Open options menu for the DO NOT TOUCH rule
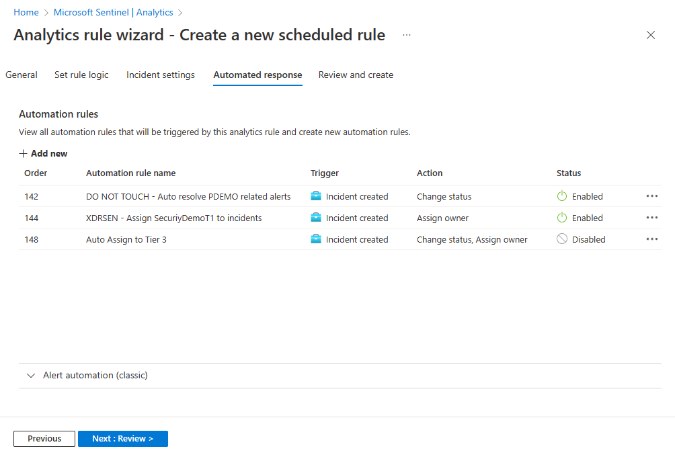This screenshot has height=461, width=675. coord(651,196)
